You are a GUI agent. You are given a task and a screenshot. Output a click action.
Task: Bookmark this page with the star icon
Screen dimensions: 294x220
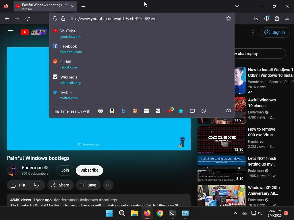click(228, 18)
